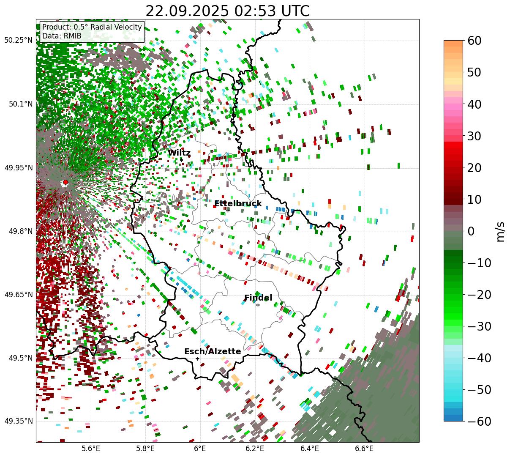The width and height of the screenshot is (510, 457).
Task: Click the 5.8°E longitude tick label
Action: tap(146, 448)
